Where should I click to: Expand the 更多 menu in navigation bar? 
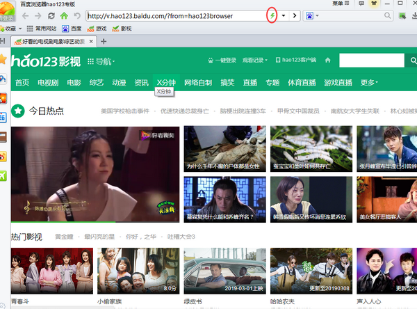coord(369,83)
